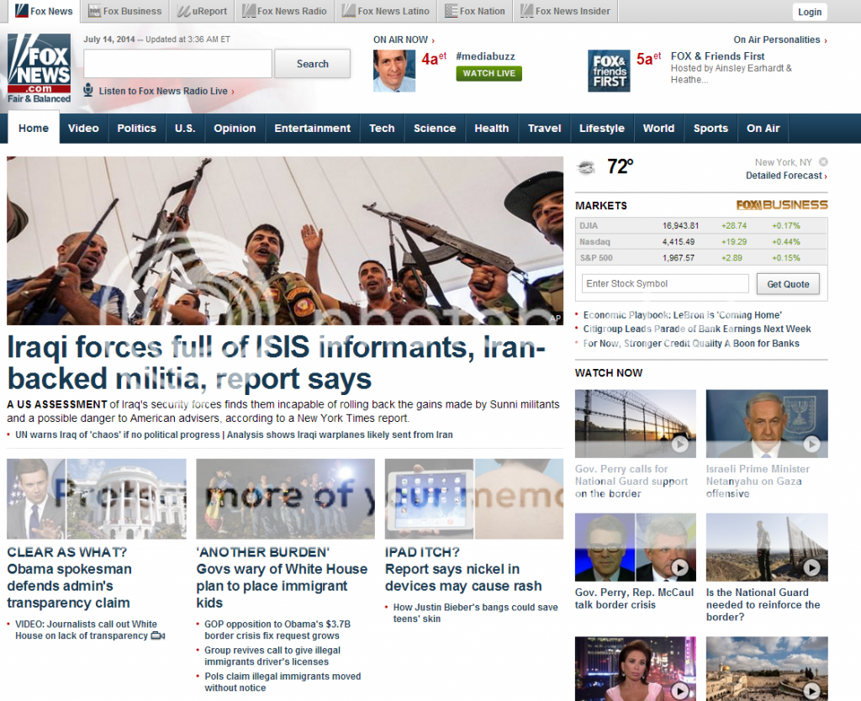Image resolution: width=861 pixels, height=701 pixels.
Task: Open the Entertainment navigation item
Action: click(313, 128)
